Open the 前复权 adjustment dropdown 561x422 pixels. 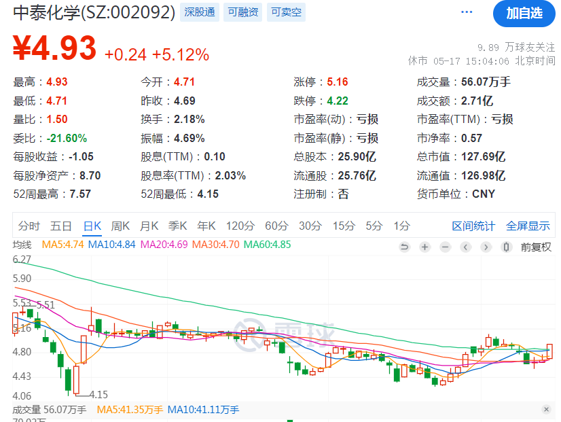536,247
